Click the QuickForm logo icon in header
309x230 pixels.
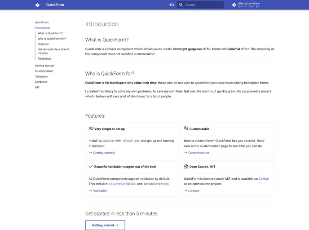(x=37, y=5)
